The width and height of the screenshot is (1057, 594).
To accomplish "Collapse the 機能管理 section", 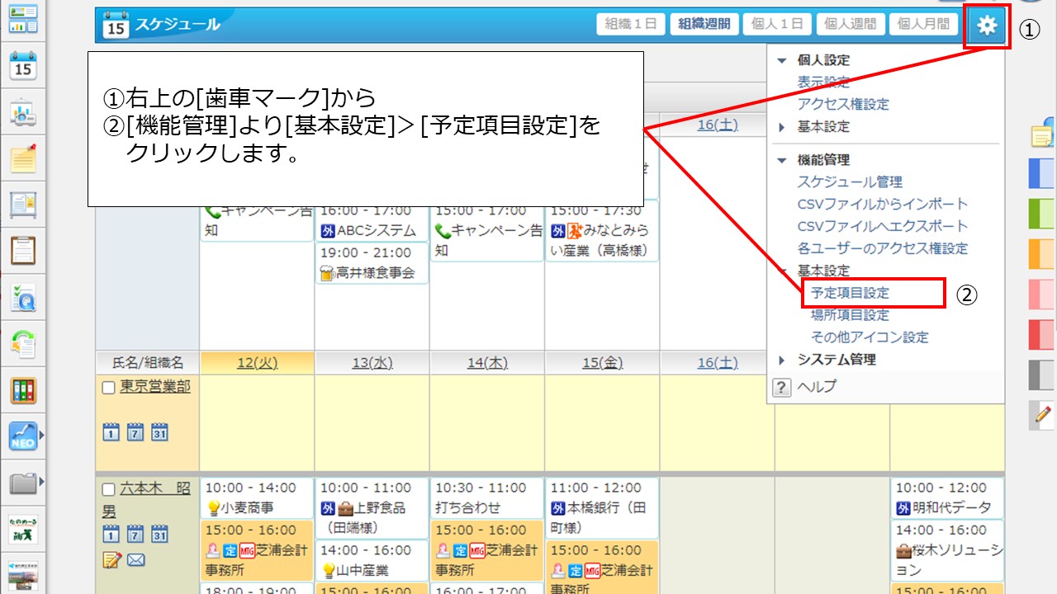I will tap(783, 160).
